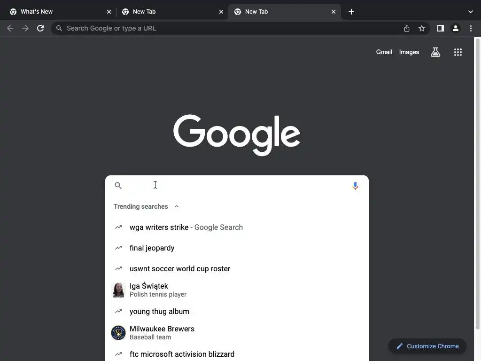
Task: Close the middle New Tab
Action: click(x=221, y=12)
